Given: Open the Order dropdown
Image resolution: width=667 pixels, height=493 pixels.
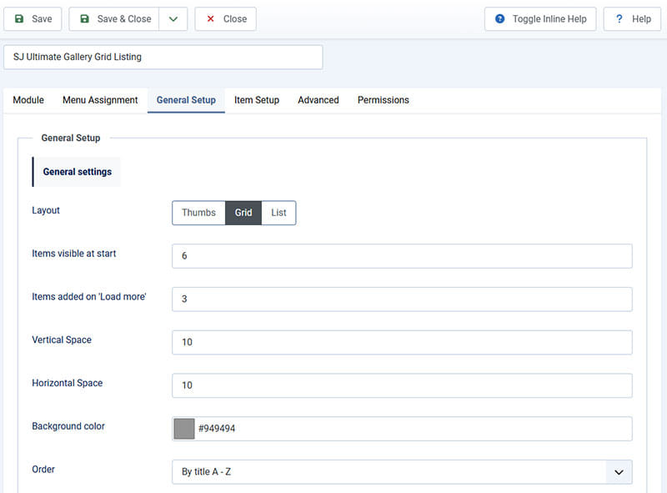Looking at the screenshot, I should pyautogui.click(x=402, y=472).
